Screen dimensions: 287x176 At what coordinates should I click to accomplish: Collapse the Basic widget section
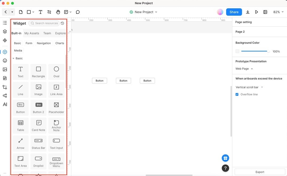coord(13,59)
